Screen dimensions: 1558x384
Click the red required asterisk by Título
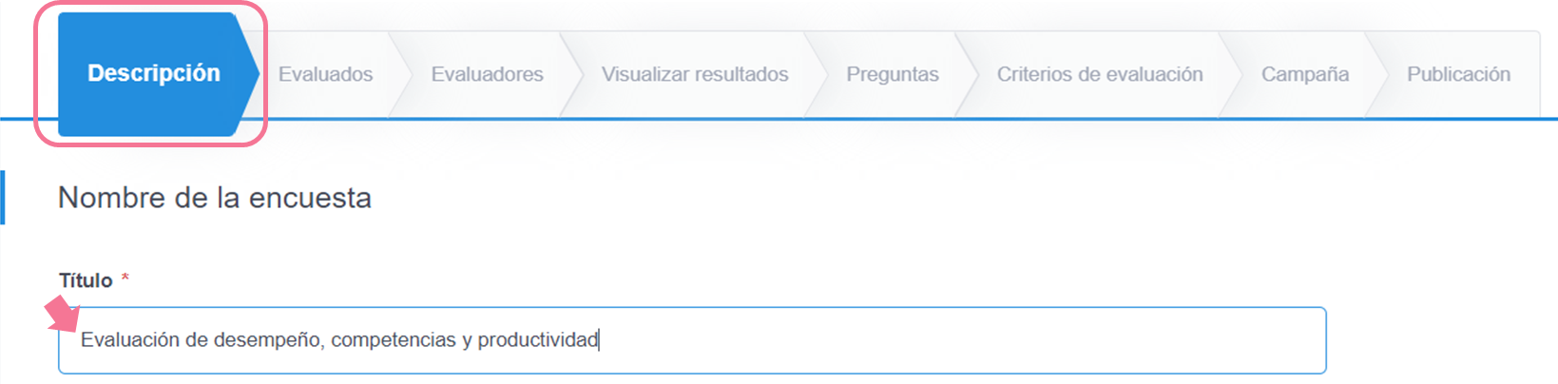(x=125, y=278)
